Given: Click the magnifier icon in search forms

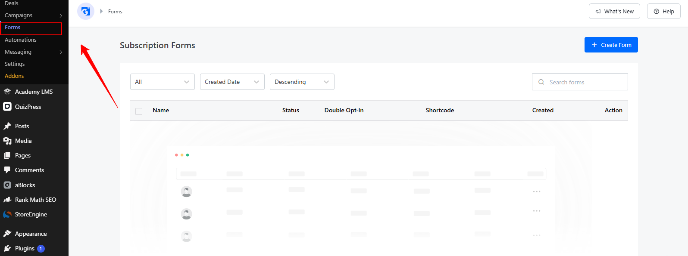Looking at the screenshot, I should [541, 82].
